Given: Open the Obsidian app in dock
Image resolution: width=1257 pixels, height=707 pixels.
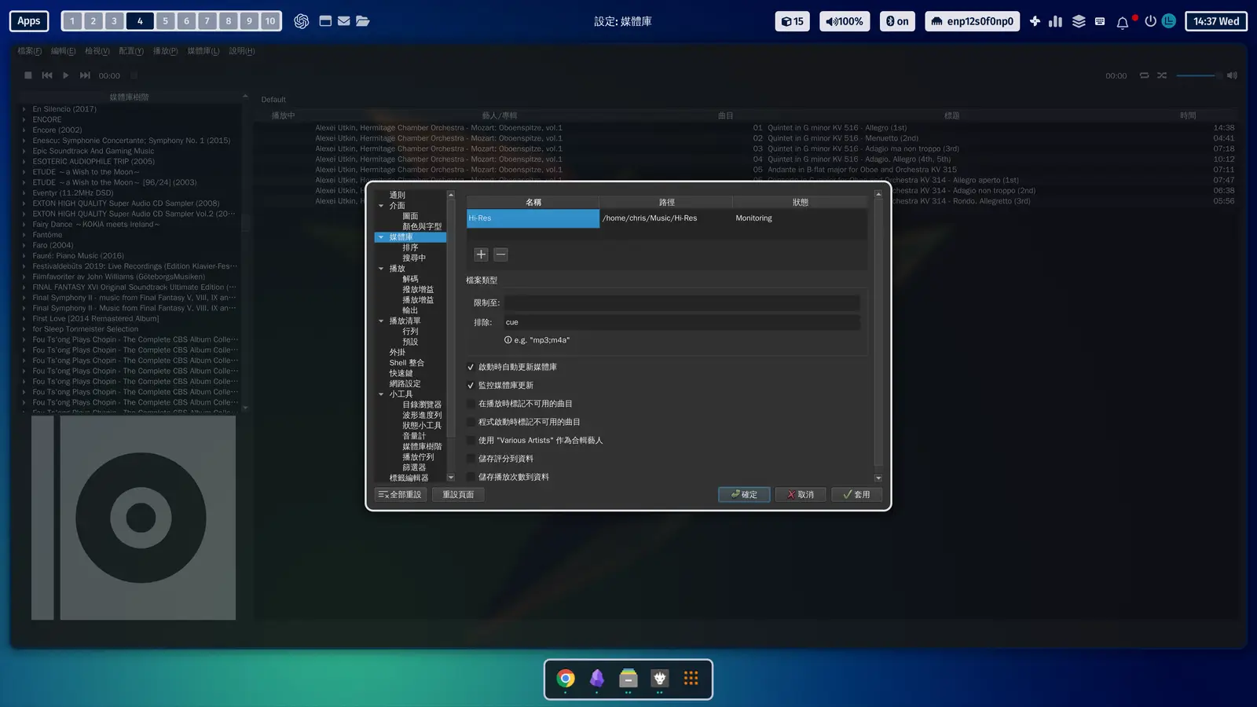Looking at the screenshot, I should [597, 678].
